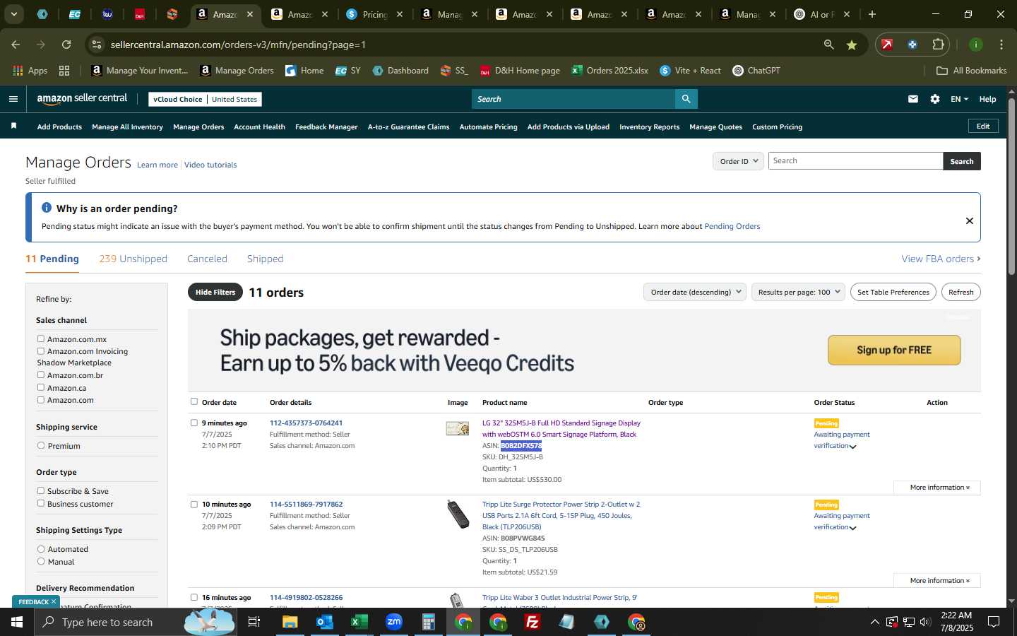
Task: Click the bookmark flag icon in the nav bar
Action: click(x=13, y=126)
